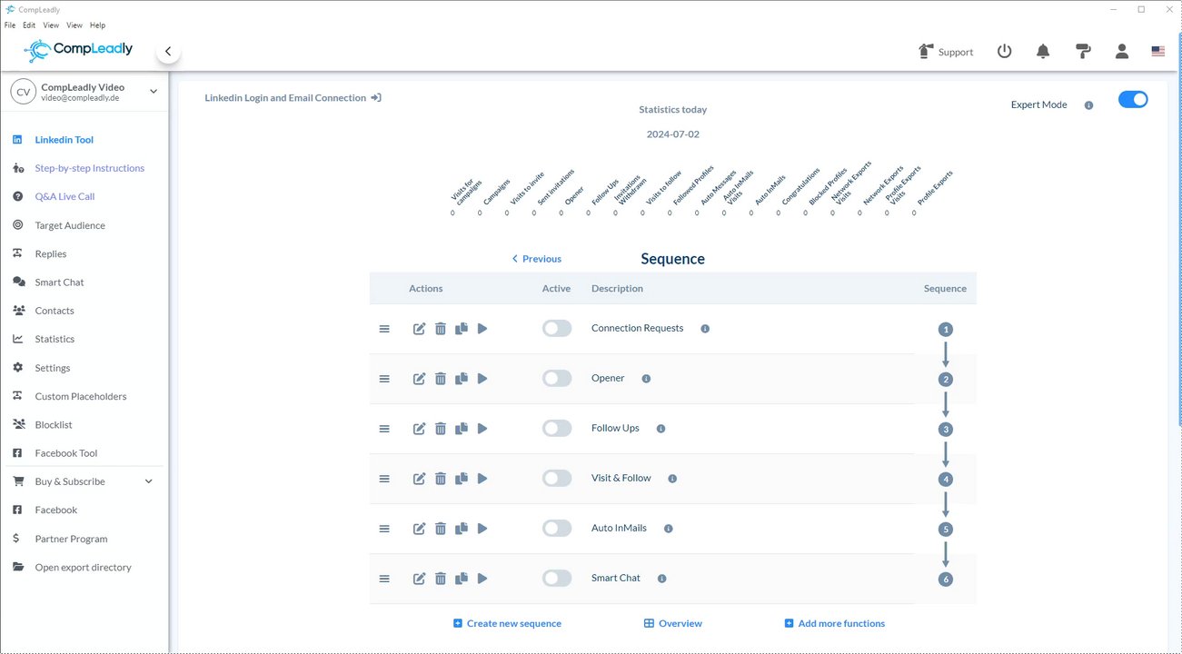Viewport: 1182px width, 654px height.
Task: Click Create new sequence
Action: pos(507,623)
